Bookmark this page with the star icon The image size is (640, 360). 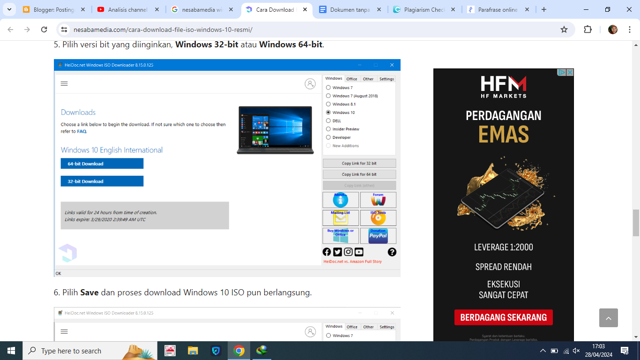(x=564, y=30)
